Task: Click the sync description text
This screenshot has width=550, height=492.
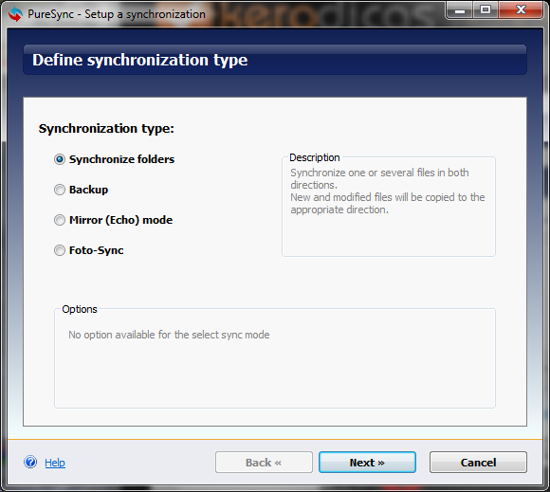Action: point(387,191)
